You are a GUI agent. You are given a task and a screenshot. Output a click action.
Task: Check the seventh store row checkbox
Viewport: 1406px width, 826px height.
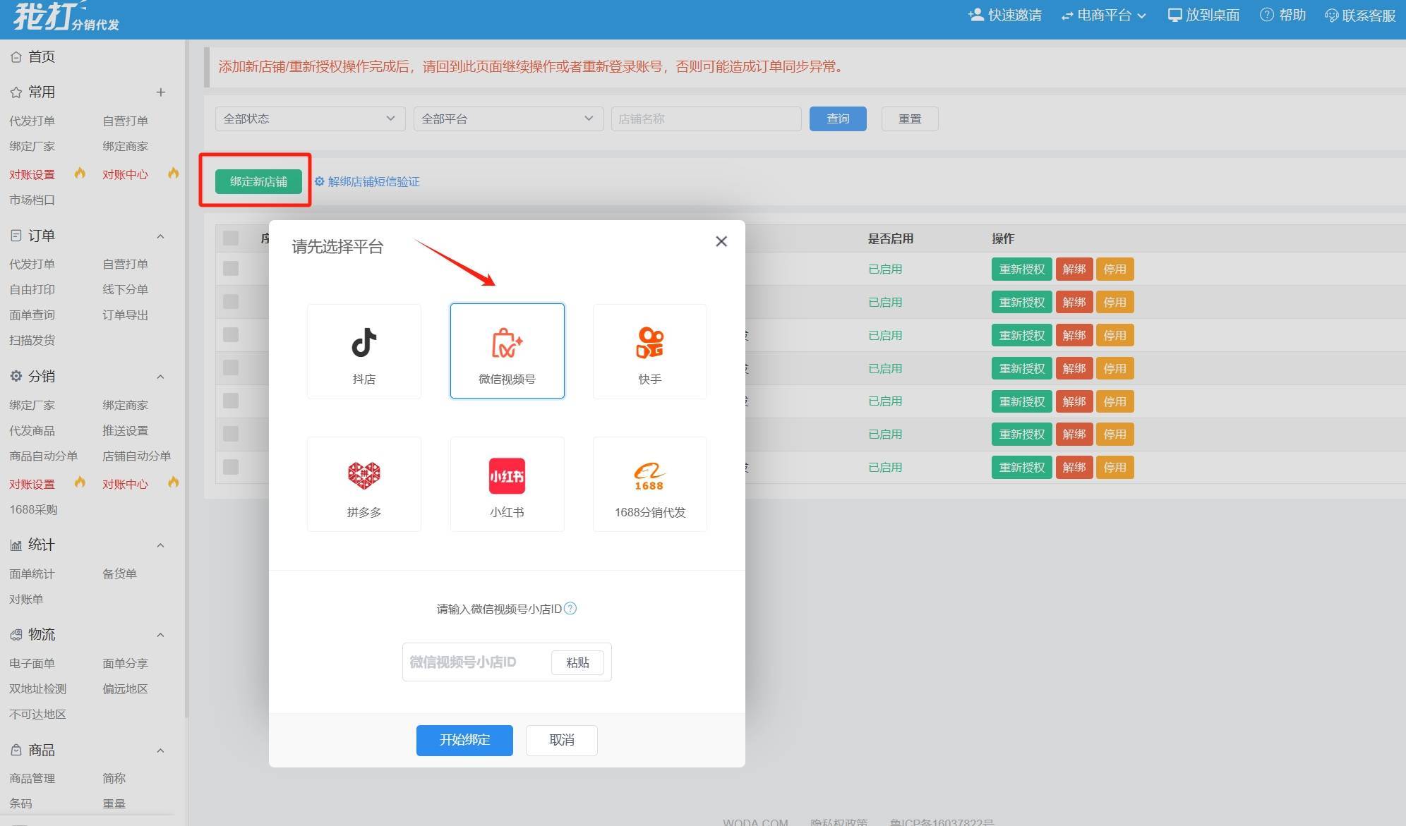[231, 467]
